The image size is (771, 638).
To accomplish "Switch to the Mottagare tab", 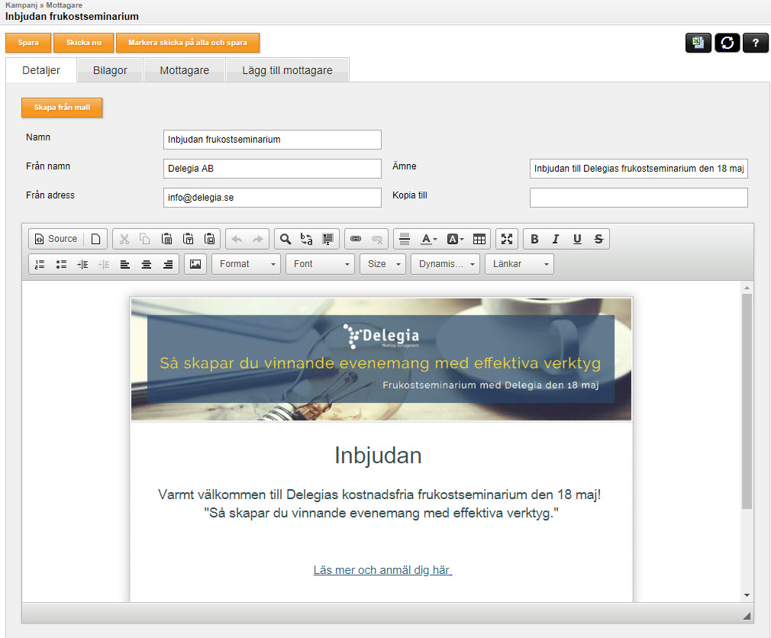I will point(185,70).
